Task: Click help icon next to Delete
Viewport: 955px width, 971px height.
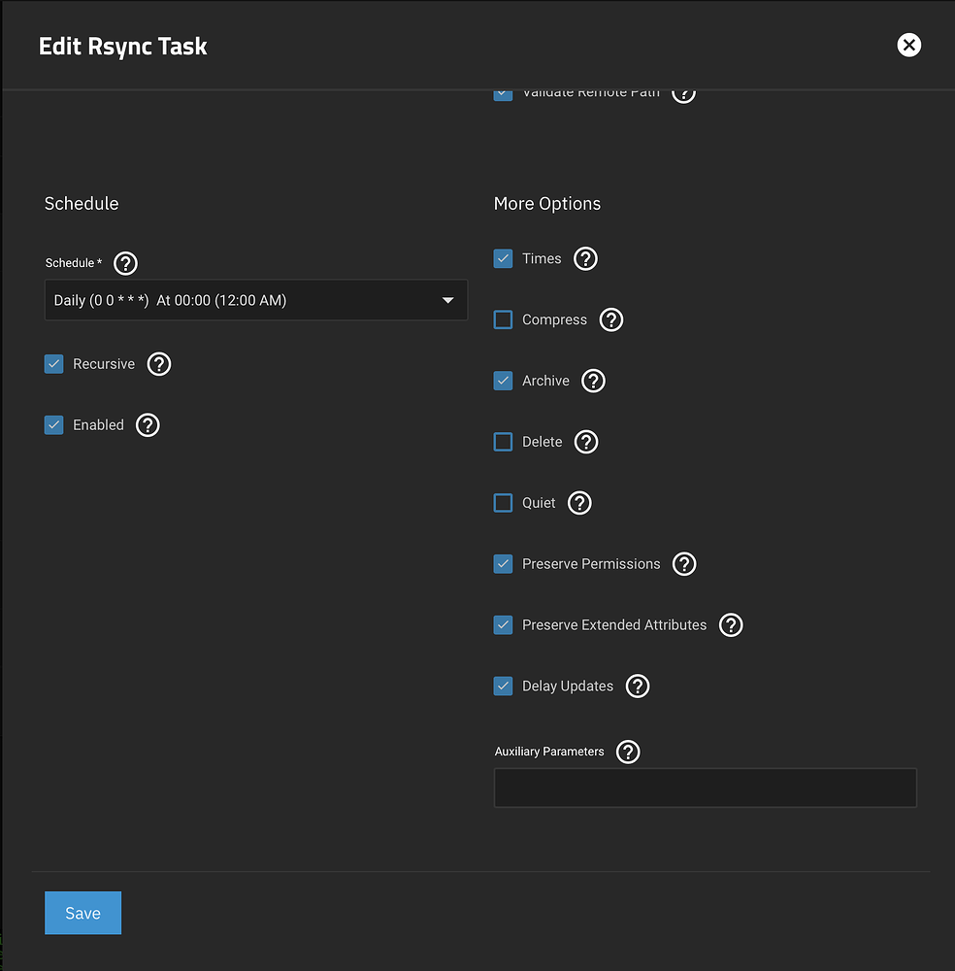Action: pos(586,442)
